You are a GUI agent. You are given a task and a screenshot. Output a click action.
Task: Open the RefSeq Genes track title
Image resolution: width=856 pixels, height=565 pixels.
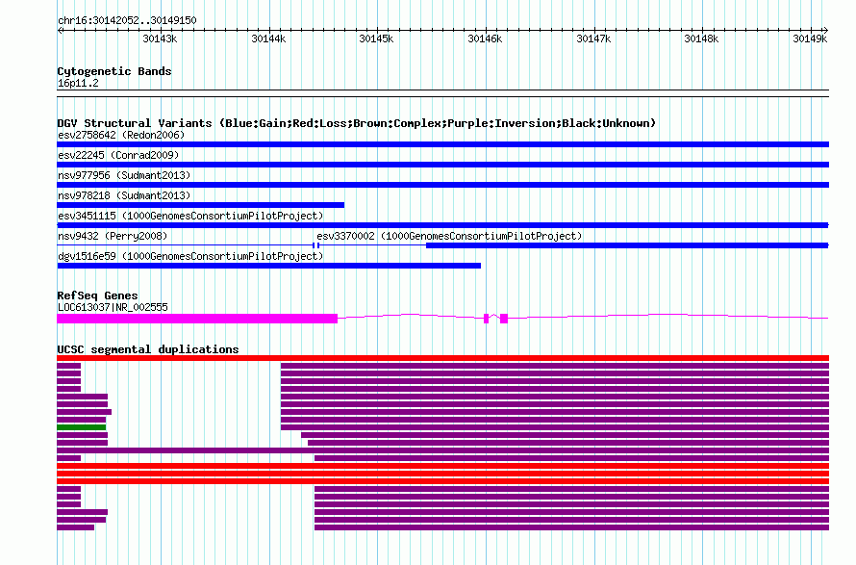(97, 295)
